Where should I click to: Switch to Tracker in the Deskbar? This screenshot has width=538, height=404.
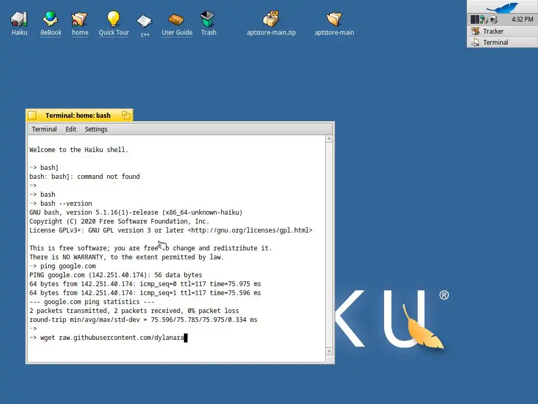pyautogui.click(x=502, y=31)
